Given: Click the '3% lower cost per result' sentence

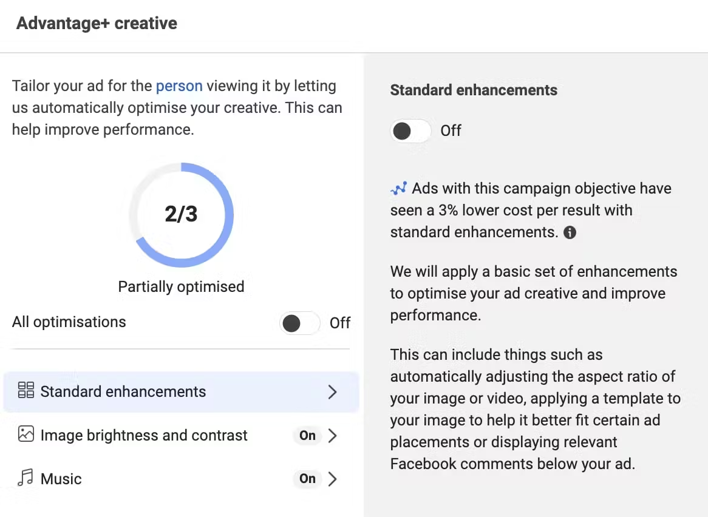Looking at the screenshot, I should pos(531,210).
